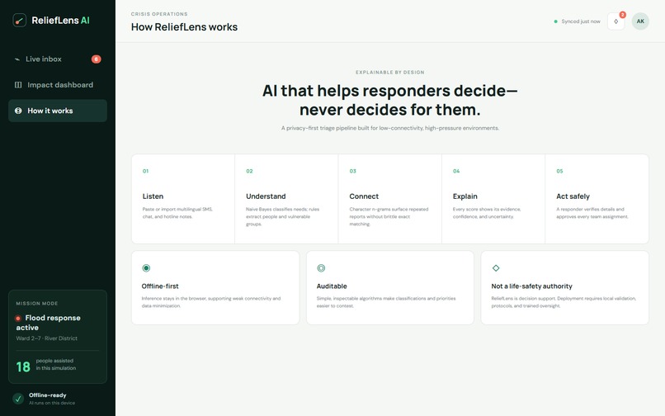Screen dimensions: 665x416
Task: Click the Live inbox pulse icon
Action: pyautogui.click(x=17, y=59)
